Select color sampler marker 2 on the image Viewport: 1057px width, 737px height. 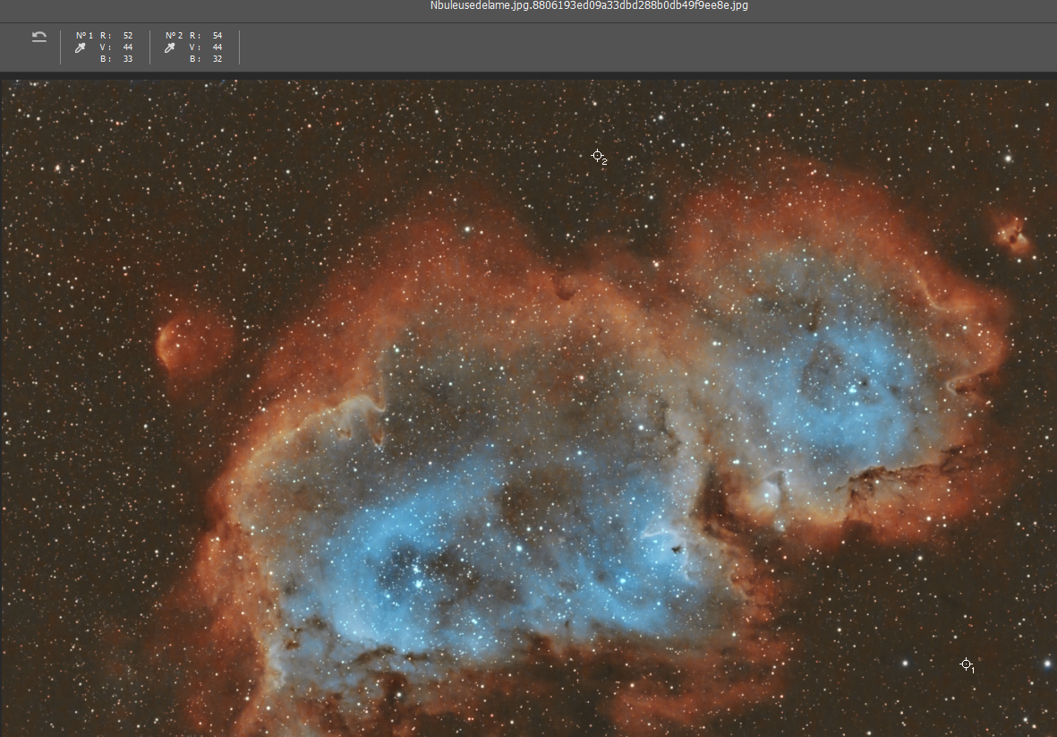click(597, 156)
